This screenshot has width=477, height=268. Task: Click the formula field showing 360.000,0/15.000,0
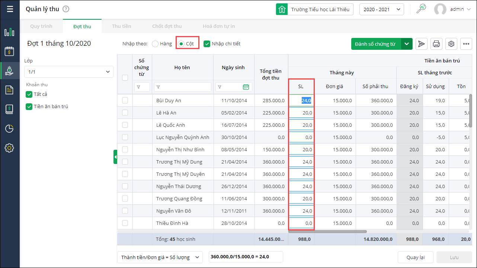pos(246,257)
